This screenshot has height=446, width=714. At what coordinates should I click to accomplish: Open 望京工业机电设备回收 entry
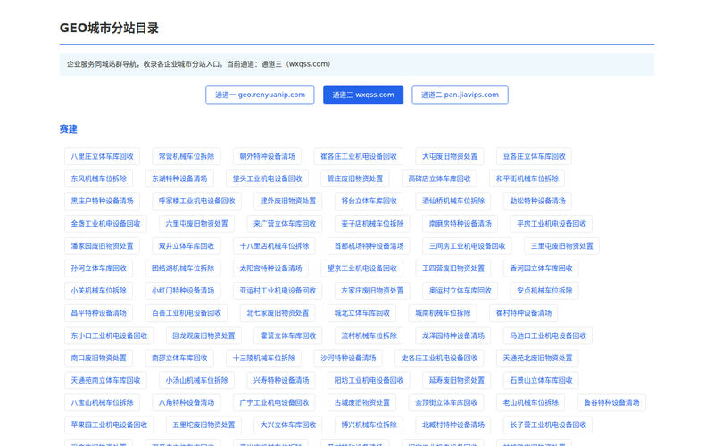click(x=362, y=268)
